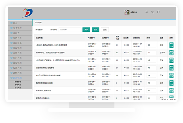Click the admin avatar picture
Image resolution: width=183 pixels, height=123 pixels.
(127, 12)
